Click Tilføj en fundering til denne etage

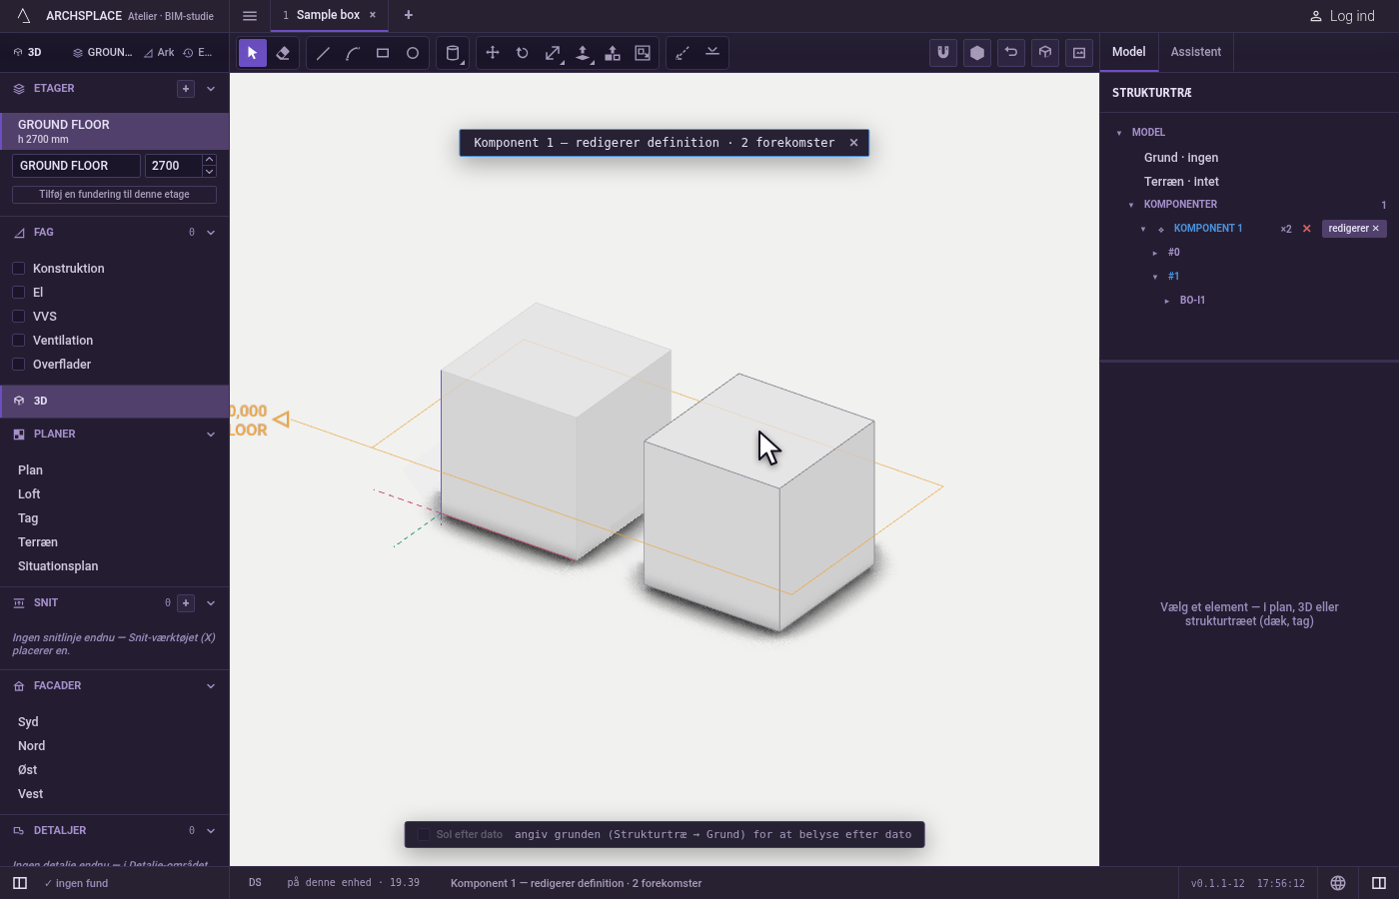tap(114, 195)
